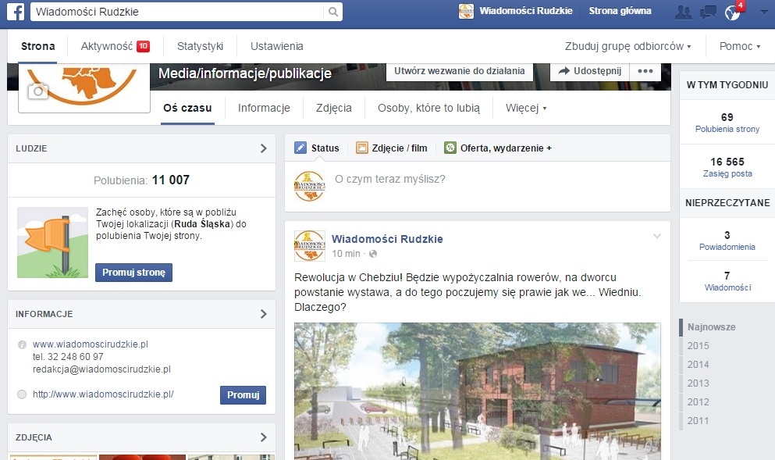Click the Facebook search input field

pos(177,12)
